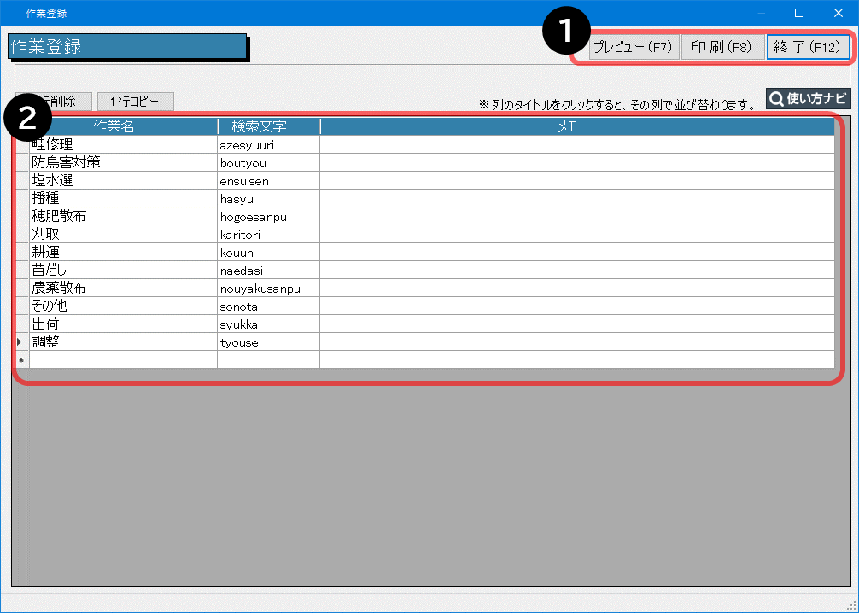Select the nouyakusanpu search text cell
Image resolution: width=859 pixels, height=613 pixels.
(268, 289)
